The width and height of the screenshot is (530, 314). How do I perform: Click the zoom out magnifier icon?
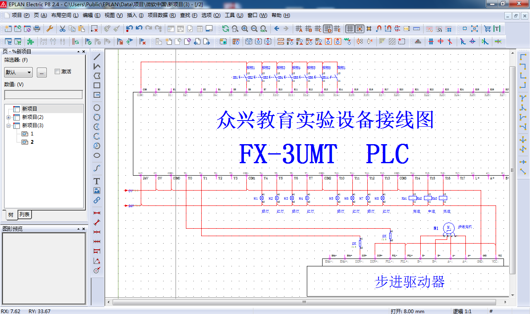254,29
